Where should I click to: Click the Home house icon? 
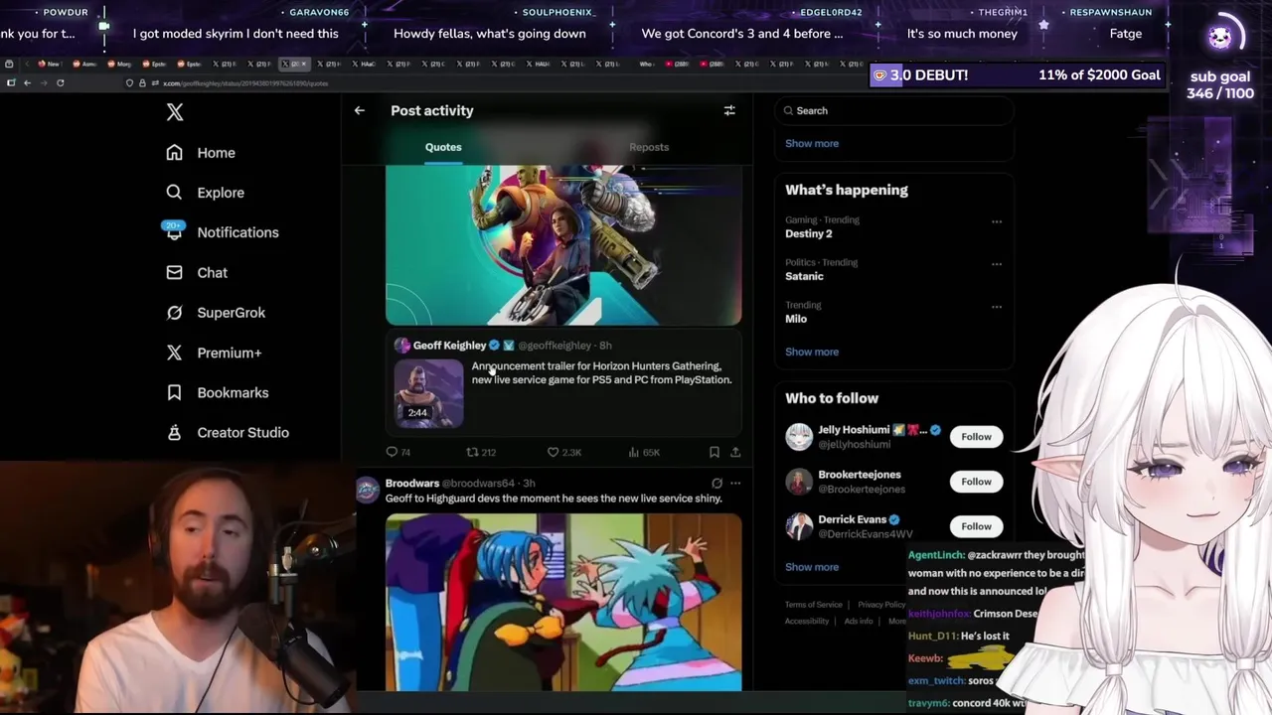pos(175,153)
